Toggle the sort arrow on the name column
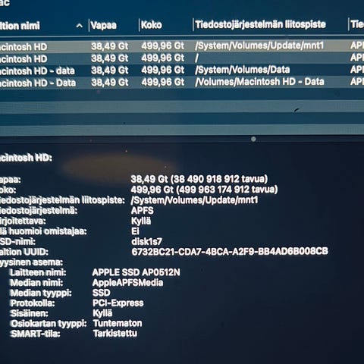The image size is (364, 364). click(80, 26)
